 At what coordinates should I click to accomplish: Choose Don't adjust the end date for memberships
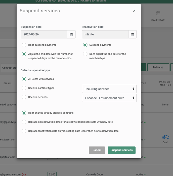(85, 54)
